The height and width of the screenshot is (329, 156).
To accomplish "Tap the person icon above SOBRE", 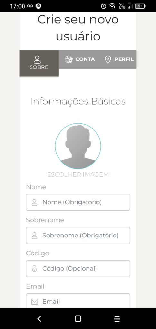I will click(37, 59).
